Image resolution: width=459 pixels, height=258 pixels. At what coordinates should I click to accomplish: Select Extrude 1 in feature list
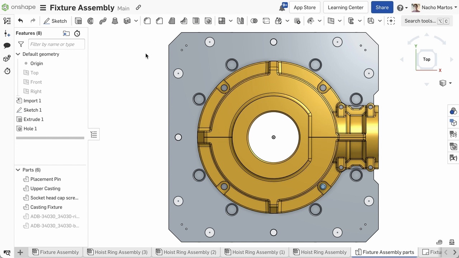(x=33, y=119)
